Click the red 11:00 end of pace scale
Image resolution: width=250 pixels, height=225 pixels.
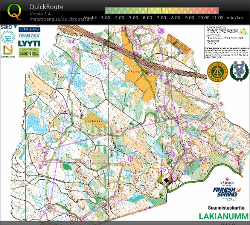[215, 10]
